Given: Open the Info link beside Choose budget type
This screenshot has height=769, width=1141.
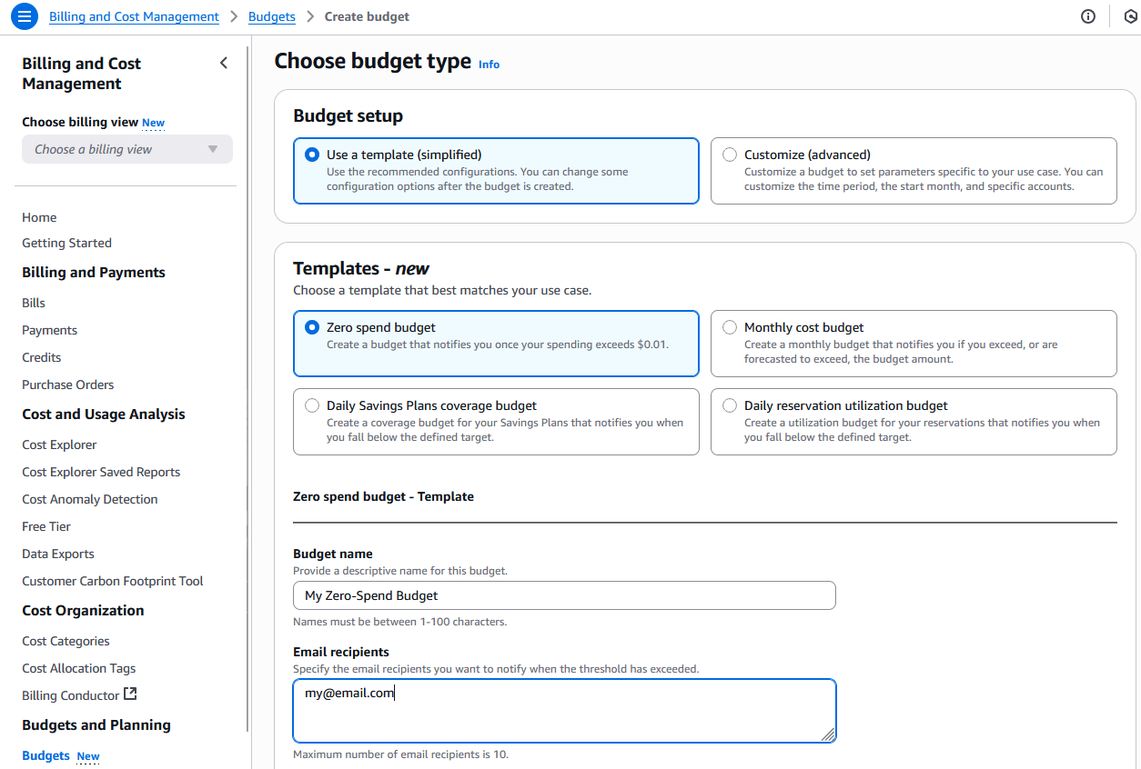Looking at the screenshot, I should point(489,65).
